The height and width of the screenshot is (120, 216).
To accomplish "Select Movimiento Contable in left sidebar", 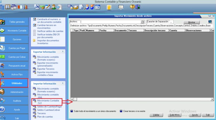I will [x=14, y=31].
